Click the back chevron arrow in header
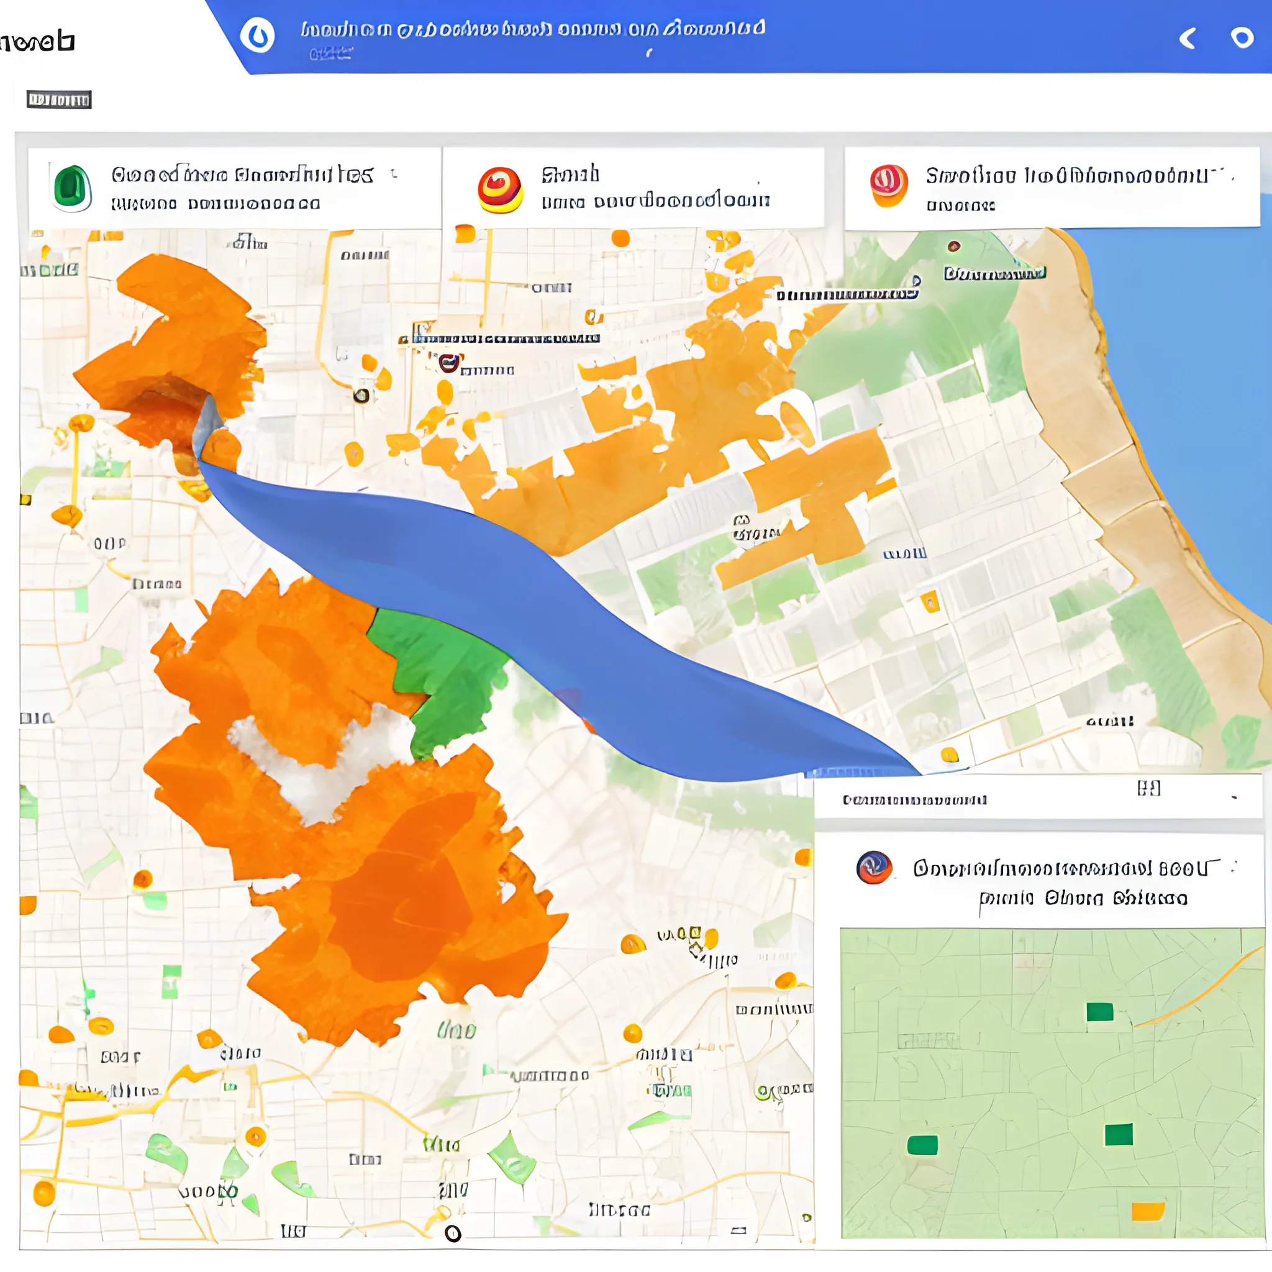Viewport: 1272px width, 1272px height. click(1188, 38)
